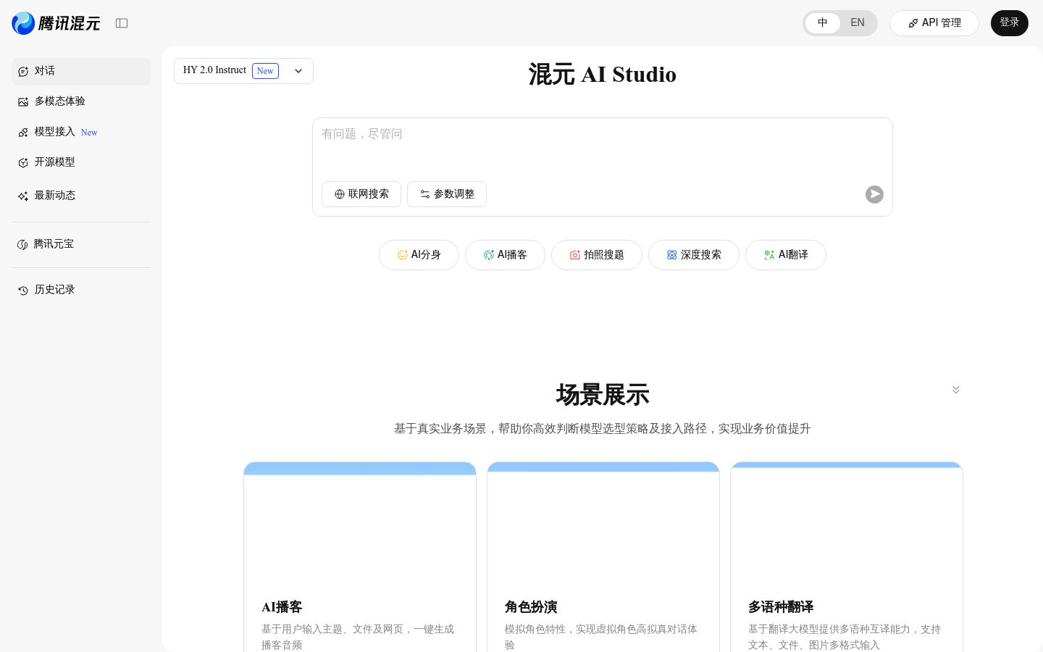The image size is (1043, 652).
Task: Focus the 有问题，尽管问 input box
Action: (603, 145)
